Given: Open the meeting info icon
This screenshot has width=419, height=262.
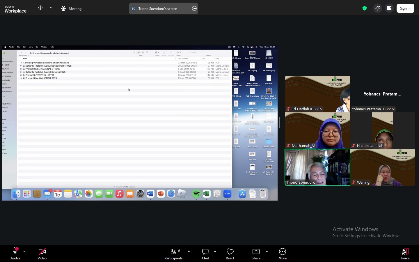Looking at the screenshot, I should 40,8.
